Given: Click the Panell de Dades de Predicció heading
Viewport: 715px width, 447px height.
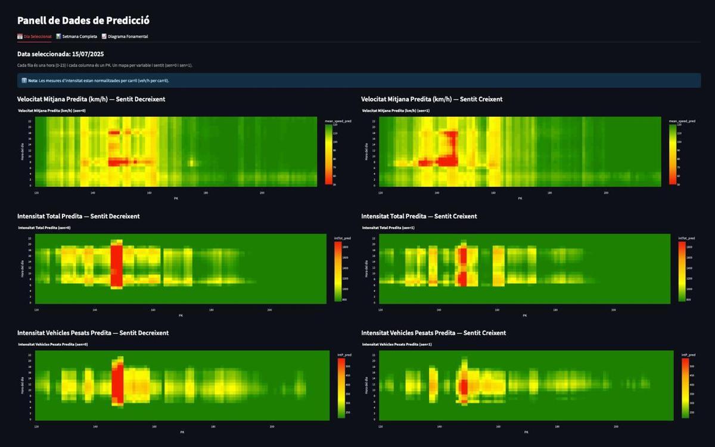Looking at the screenshot, I should point(83,20).
